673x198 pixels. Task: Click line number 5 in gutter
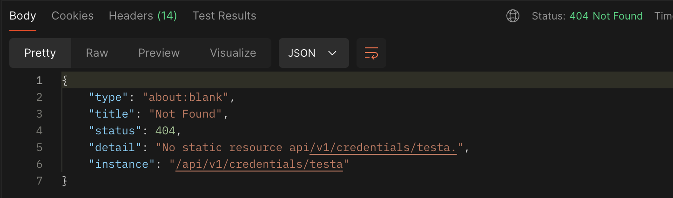click(39, 147)
